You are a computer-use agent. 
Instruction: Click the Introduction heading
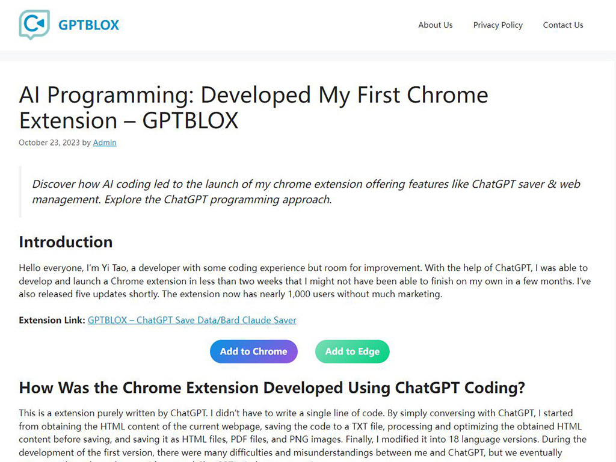coord(66,242)
